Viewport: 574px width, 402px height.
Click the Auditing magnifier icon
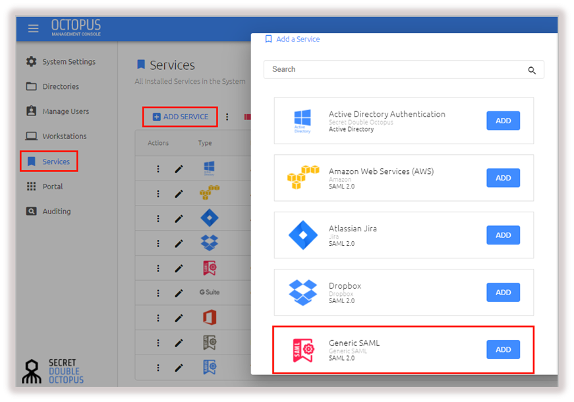coord(32,212)
